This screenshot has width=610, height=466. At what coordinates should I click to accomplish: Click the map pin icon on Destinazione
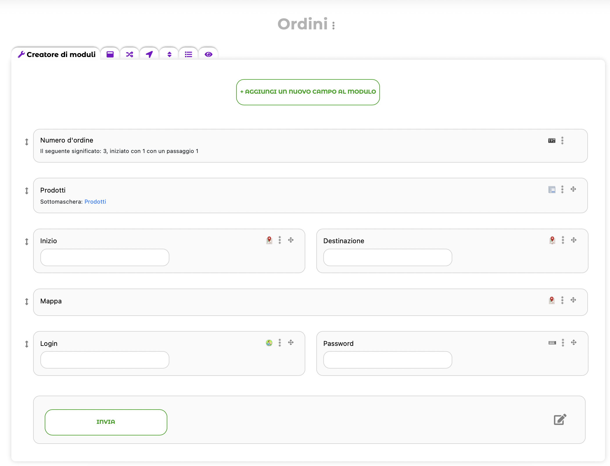point(552,240)
